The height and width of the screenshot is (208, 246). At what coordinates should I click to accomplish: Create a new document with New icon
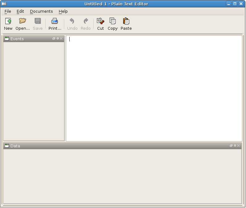point(8,21)
